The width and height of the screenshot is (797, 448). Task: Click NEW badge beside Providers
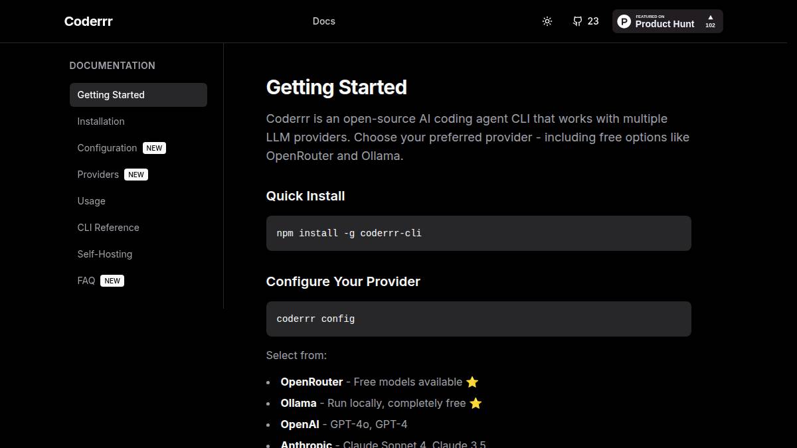[136, 175]
